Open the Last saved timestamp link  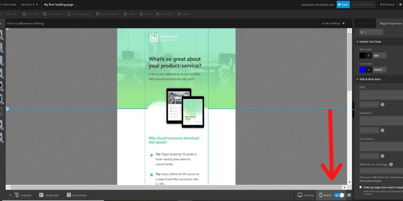pyautogui.click(x=318, y=5)
